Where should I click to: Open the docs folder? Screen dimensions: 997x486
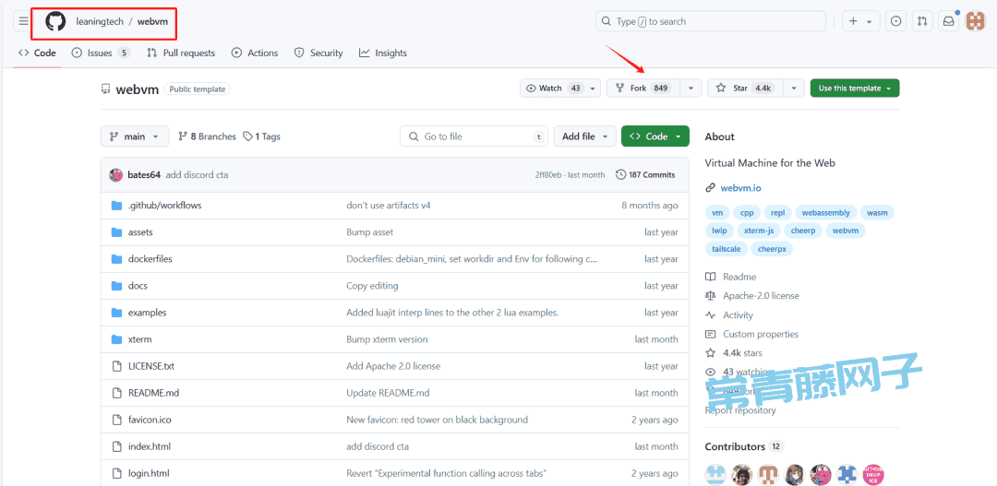click(138, 286)
